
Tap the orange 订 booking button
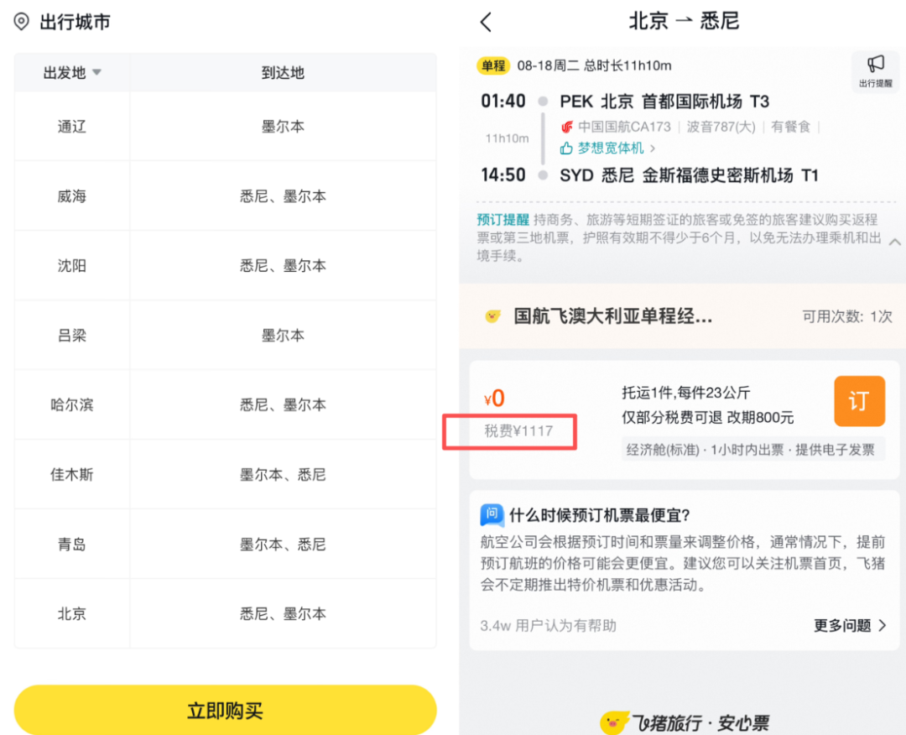859,401
